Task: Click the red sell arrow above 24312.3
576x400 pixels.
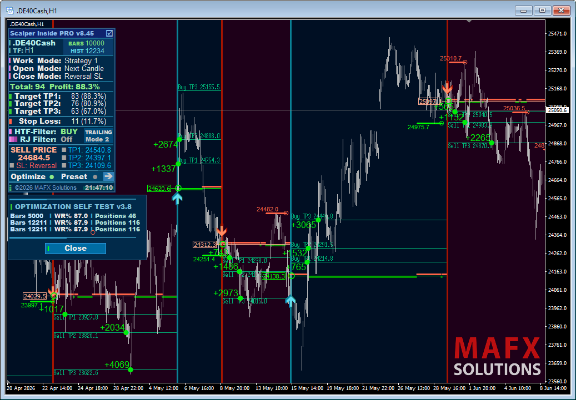Action: click(222, 231)
